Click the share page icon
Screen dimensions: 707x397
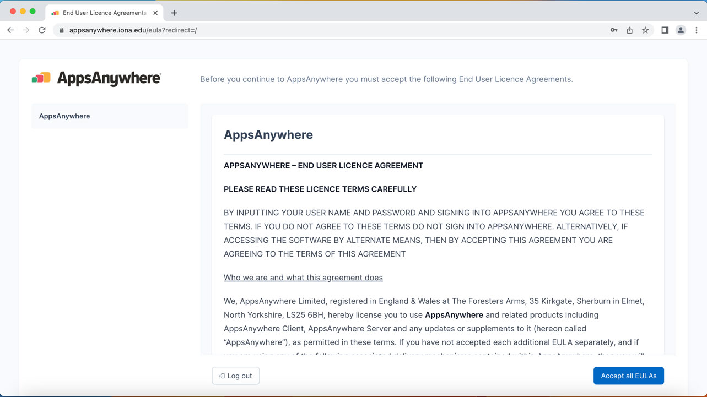(629, 30)
